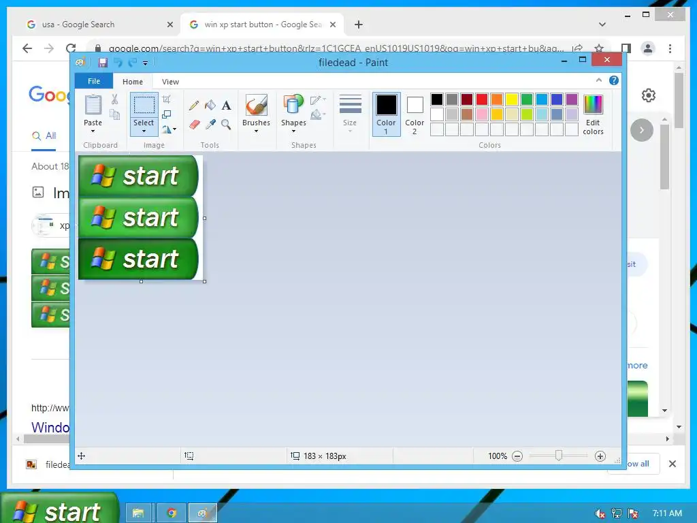The width and height of the screenshot is (697, 523).
Task: Click the XP start button on taskbar
Action: coord(59,508)
